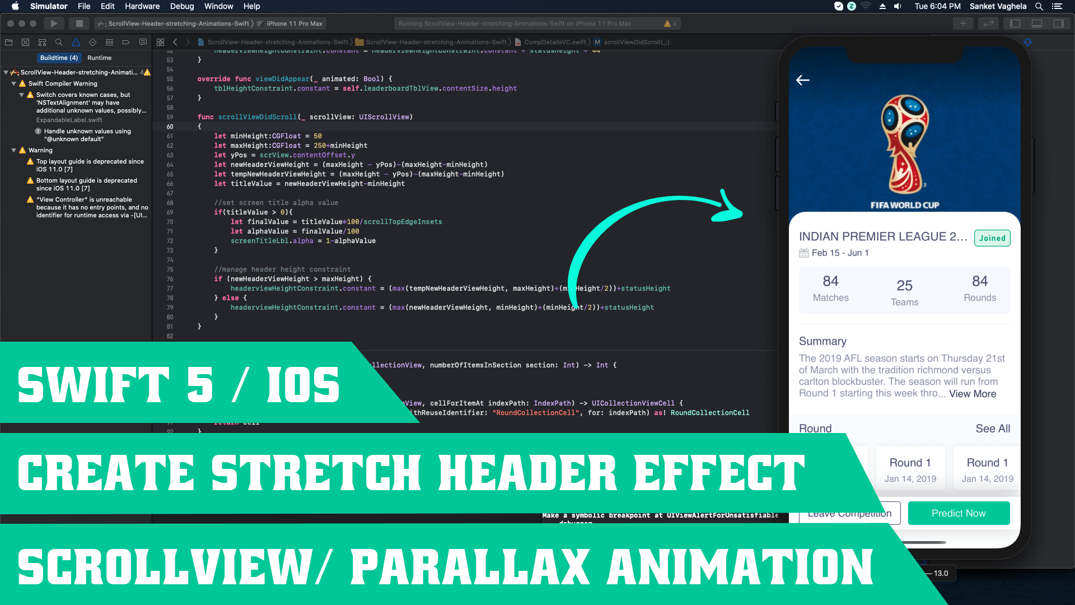Open the Report navigator speech-bubble icon
Image resolution: width=1075 pixels, height=605 pixels.
pyautogui.click(x=143, y=42)
